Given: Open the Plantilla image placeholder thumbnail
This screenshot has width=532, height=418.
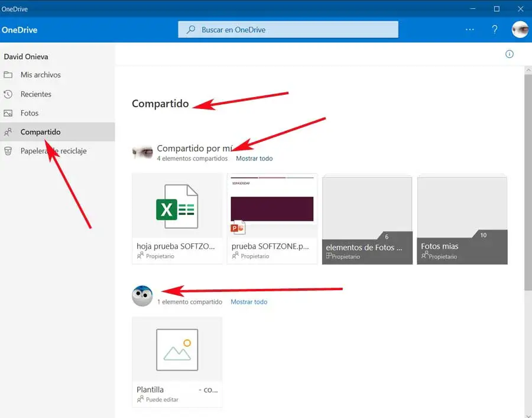Looking at the screenshot, I should click(x=177, y=350).
